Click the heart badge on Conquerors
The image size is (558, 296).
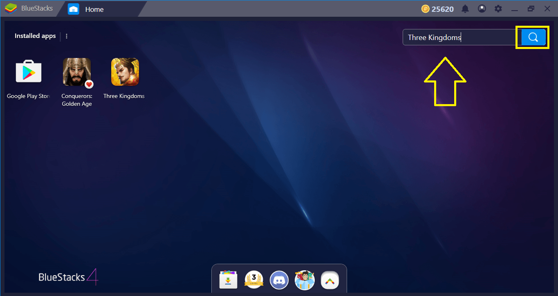(x=89, y=85)
